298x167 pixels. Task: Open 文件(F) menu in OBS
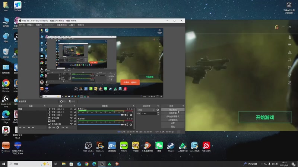click(x=22, y=25)
